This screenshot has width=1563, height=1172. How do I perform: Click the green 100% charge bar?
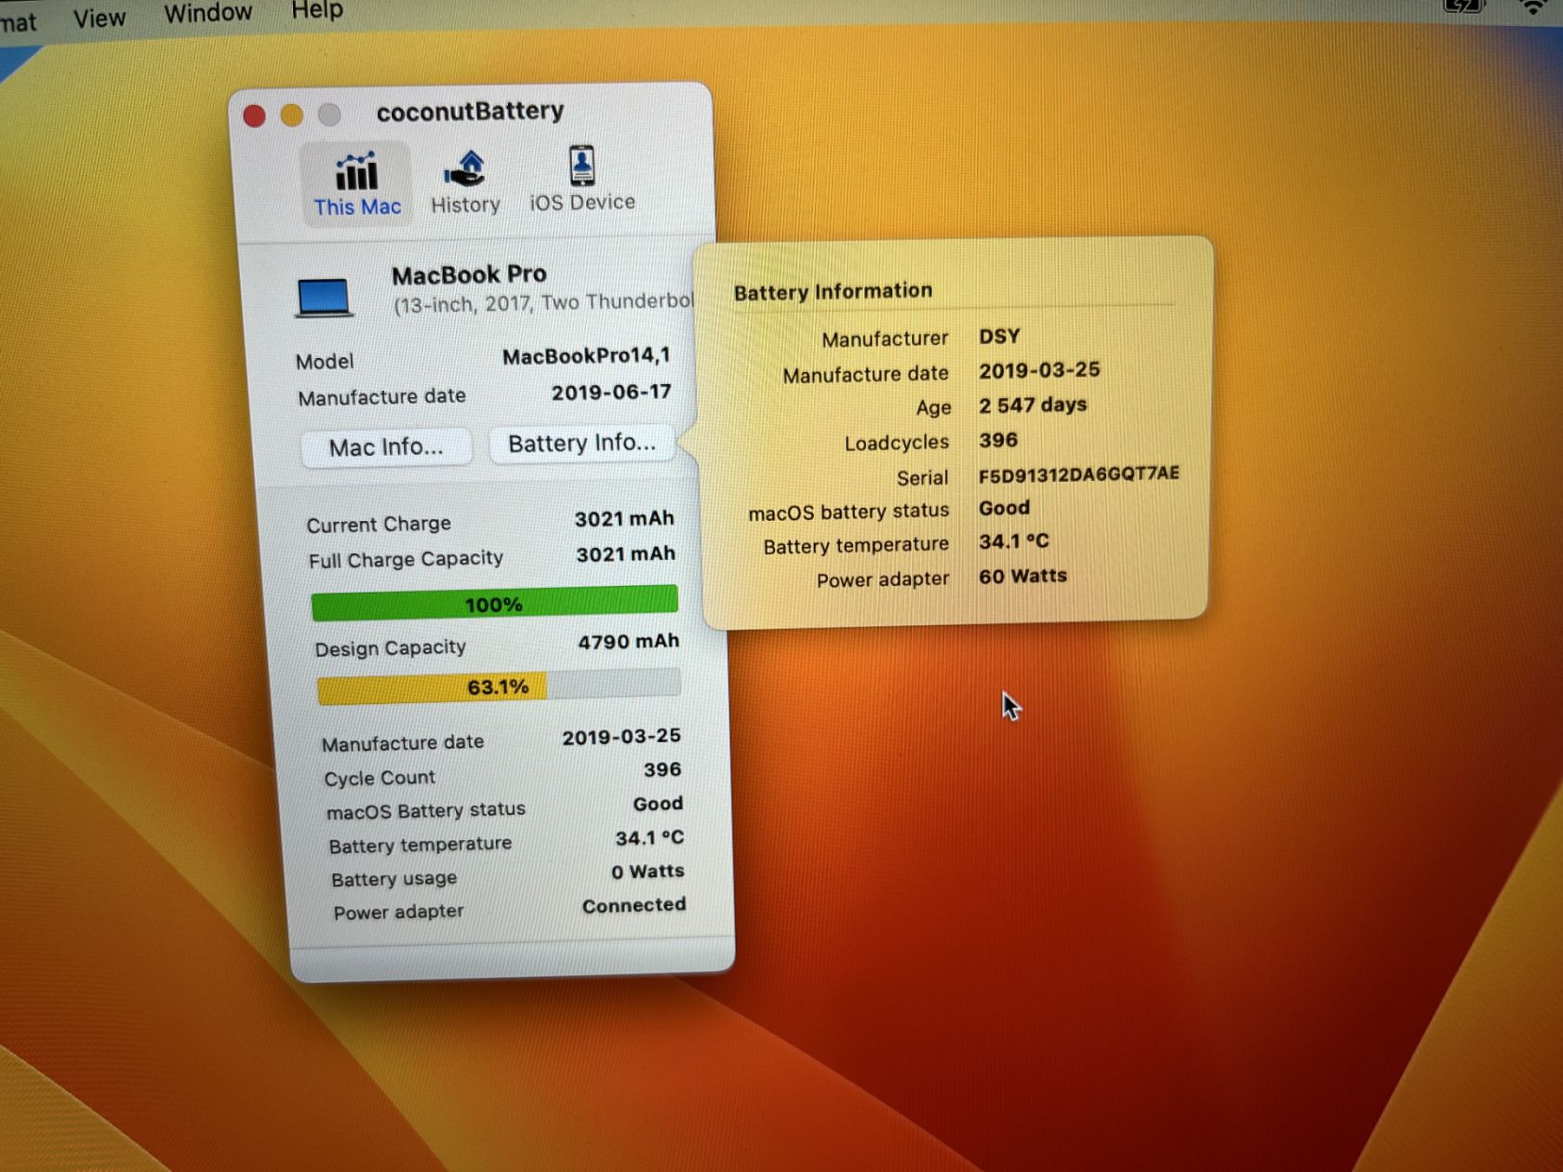click(x=494, y=603)
